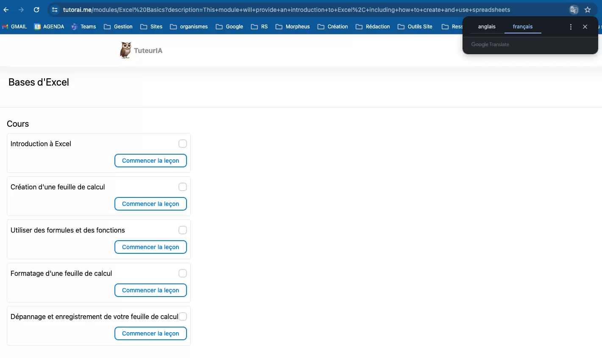Viewport: 602px width, 358px height.
Task: Open the Sites bookmarks folder
Action: (x=151, y=27)
